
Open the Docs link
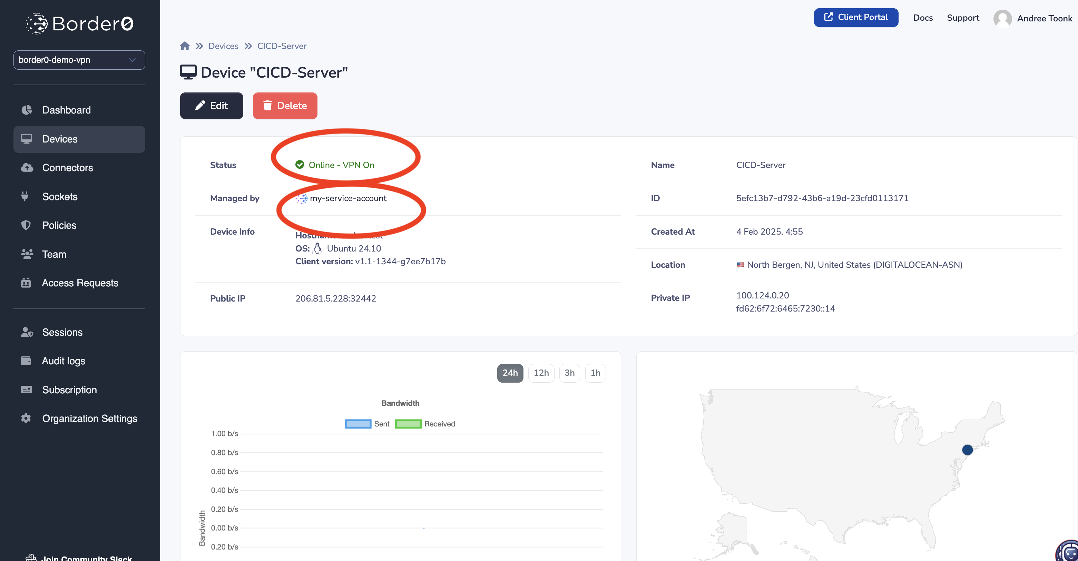point(923,18)
